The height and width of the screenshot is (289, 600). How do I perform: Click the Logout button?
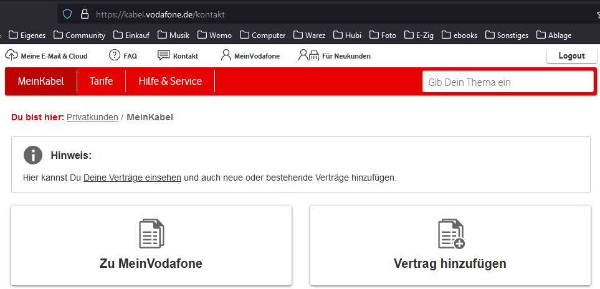click(x=572, y=56)
